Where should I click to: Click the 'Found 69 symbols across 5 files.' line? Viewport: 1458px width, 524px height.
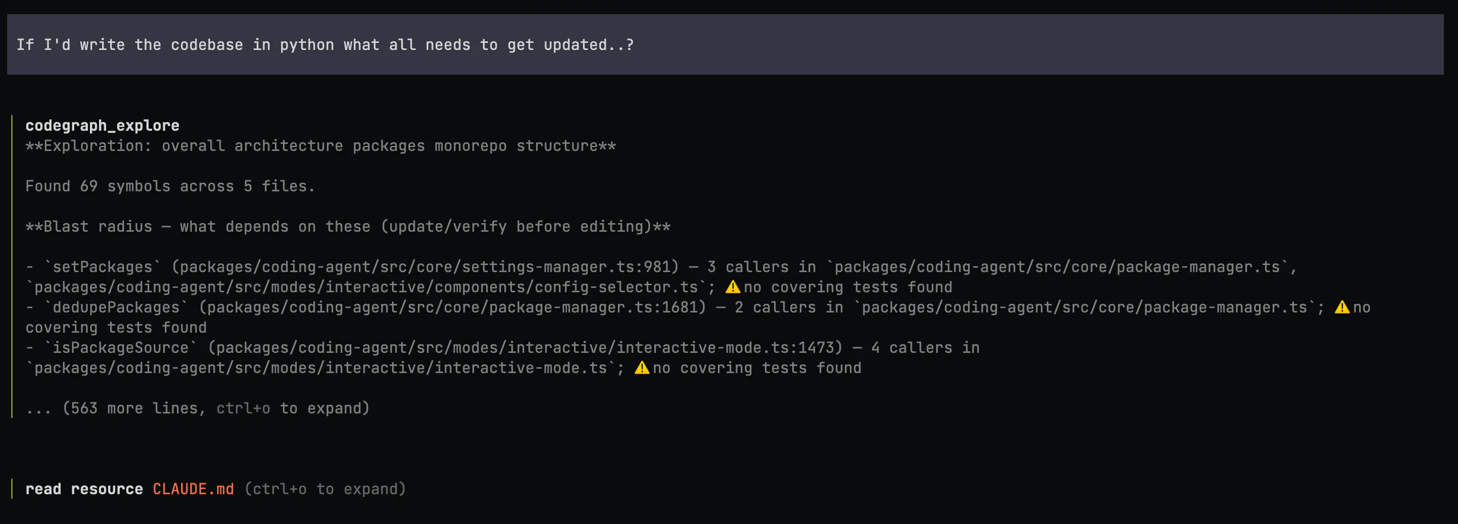(x=170, y=186)
